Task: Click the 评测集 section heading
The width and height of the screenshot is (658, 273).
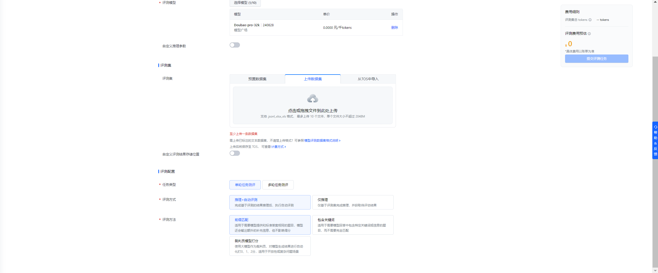Action: pyautogui.click(x=166, y=65)
